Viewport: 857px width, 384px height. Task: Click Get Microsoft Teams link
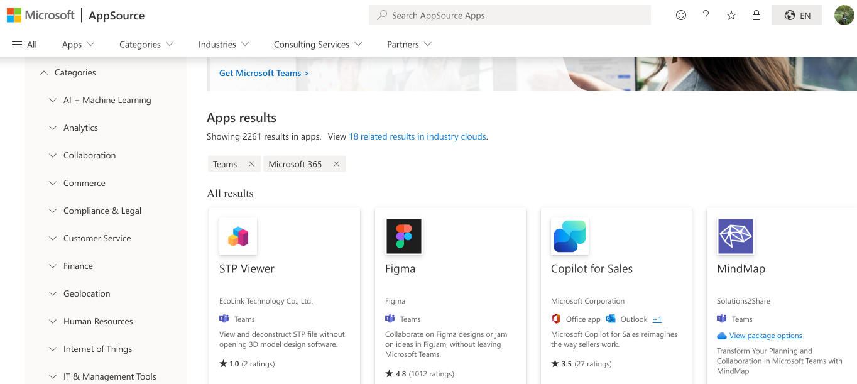pos(264,73)
